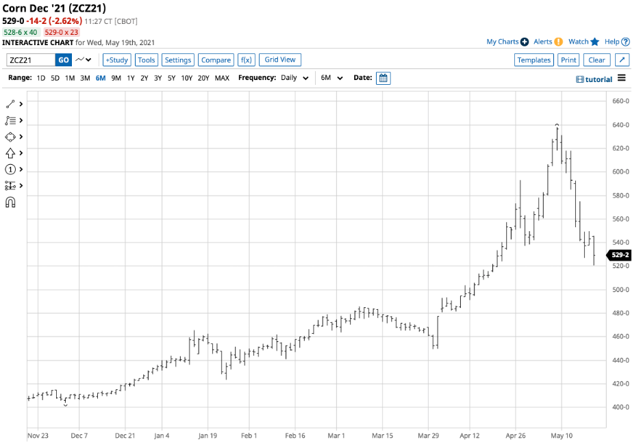Select the numbered circle marker tool
641x446 pixels.
pyautogui.click(x=10, y=170)
